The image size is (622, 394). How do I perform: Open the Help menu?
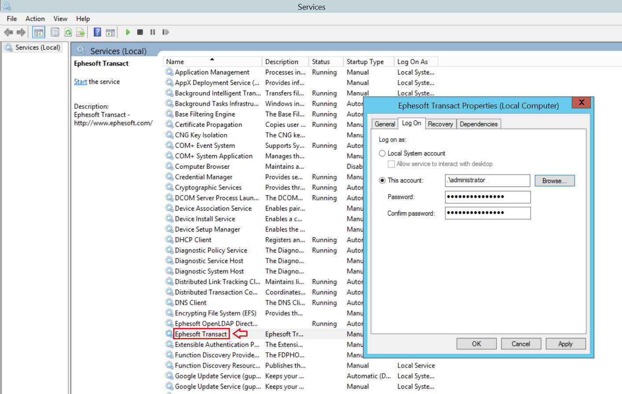tap(83, 19)
